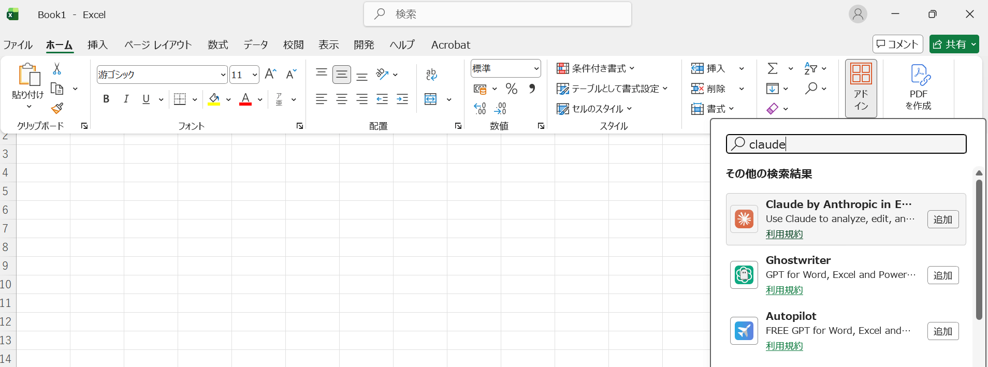The image size is (988, 367).
Task: Toggle center horizontal alignment
Action: click(342, 99)
